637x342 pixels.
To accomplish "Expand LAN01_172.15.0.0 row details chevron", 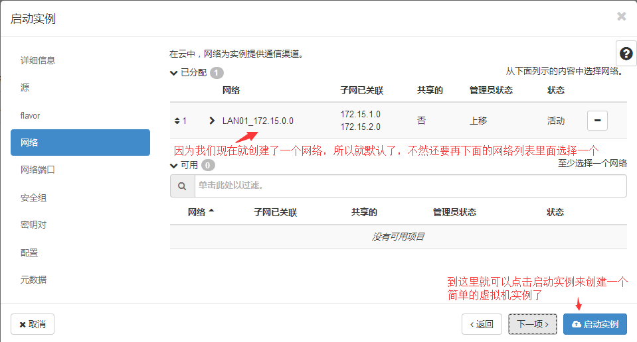I will pos(212,121).
